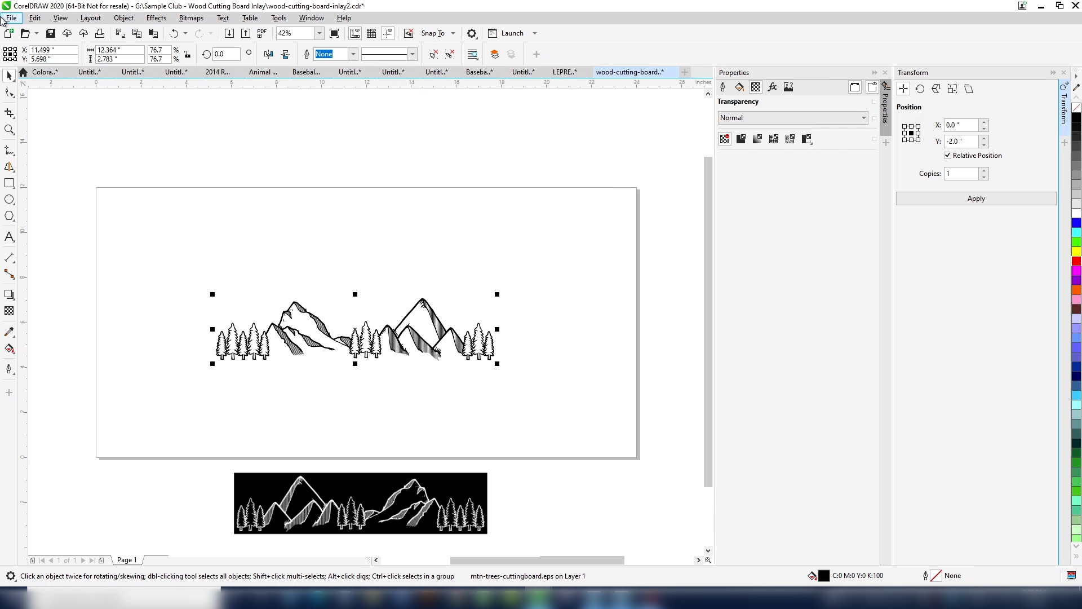This screenshot has width=1082, height=609.
Task: Click the red color swatch in palette
Action: (1076, 261)
